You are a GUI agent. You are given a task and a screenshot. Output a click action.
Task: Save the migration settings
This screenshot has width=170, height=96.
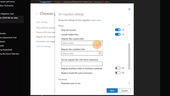point(112,91)
